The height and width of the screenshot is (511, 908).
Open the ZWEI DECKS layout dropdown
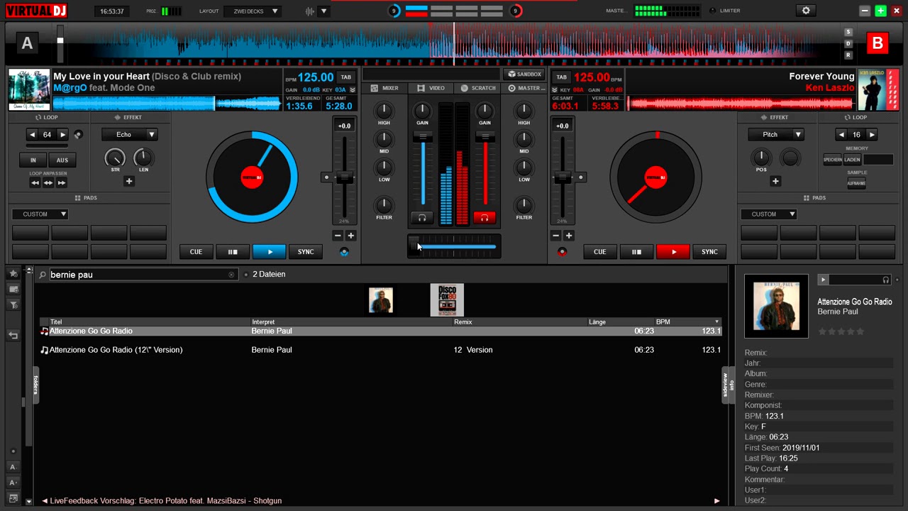(x=253, y=11)
